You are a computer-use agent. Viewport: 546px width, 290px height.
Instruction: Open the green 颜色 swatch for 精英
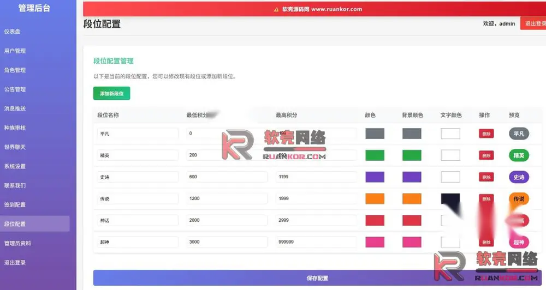pos(375,155)
